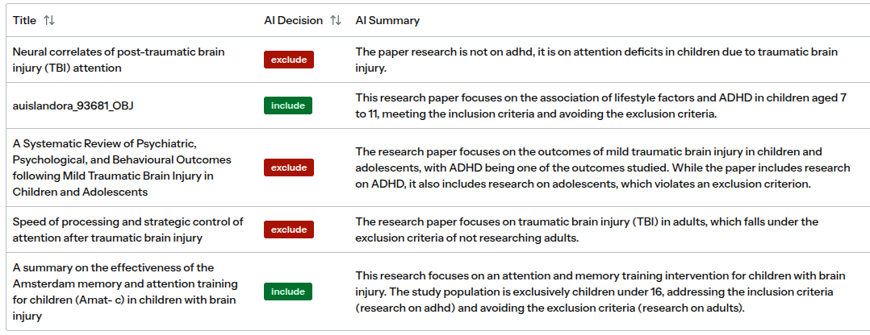Click exclude badge for Neural correlates paper
The image size is (870, 335).
[289, 60]
